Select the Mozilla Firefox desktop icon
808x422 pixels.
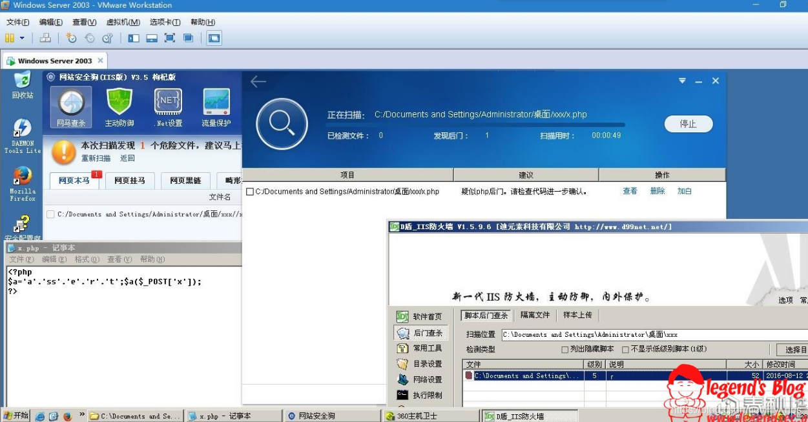23,185
